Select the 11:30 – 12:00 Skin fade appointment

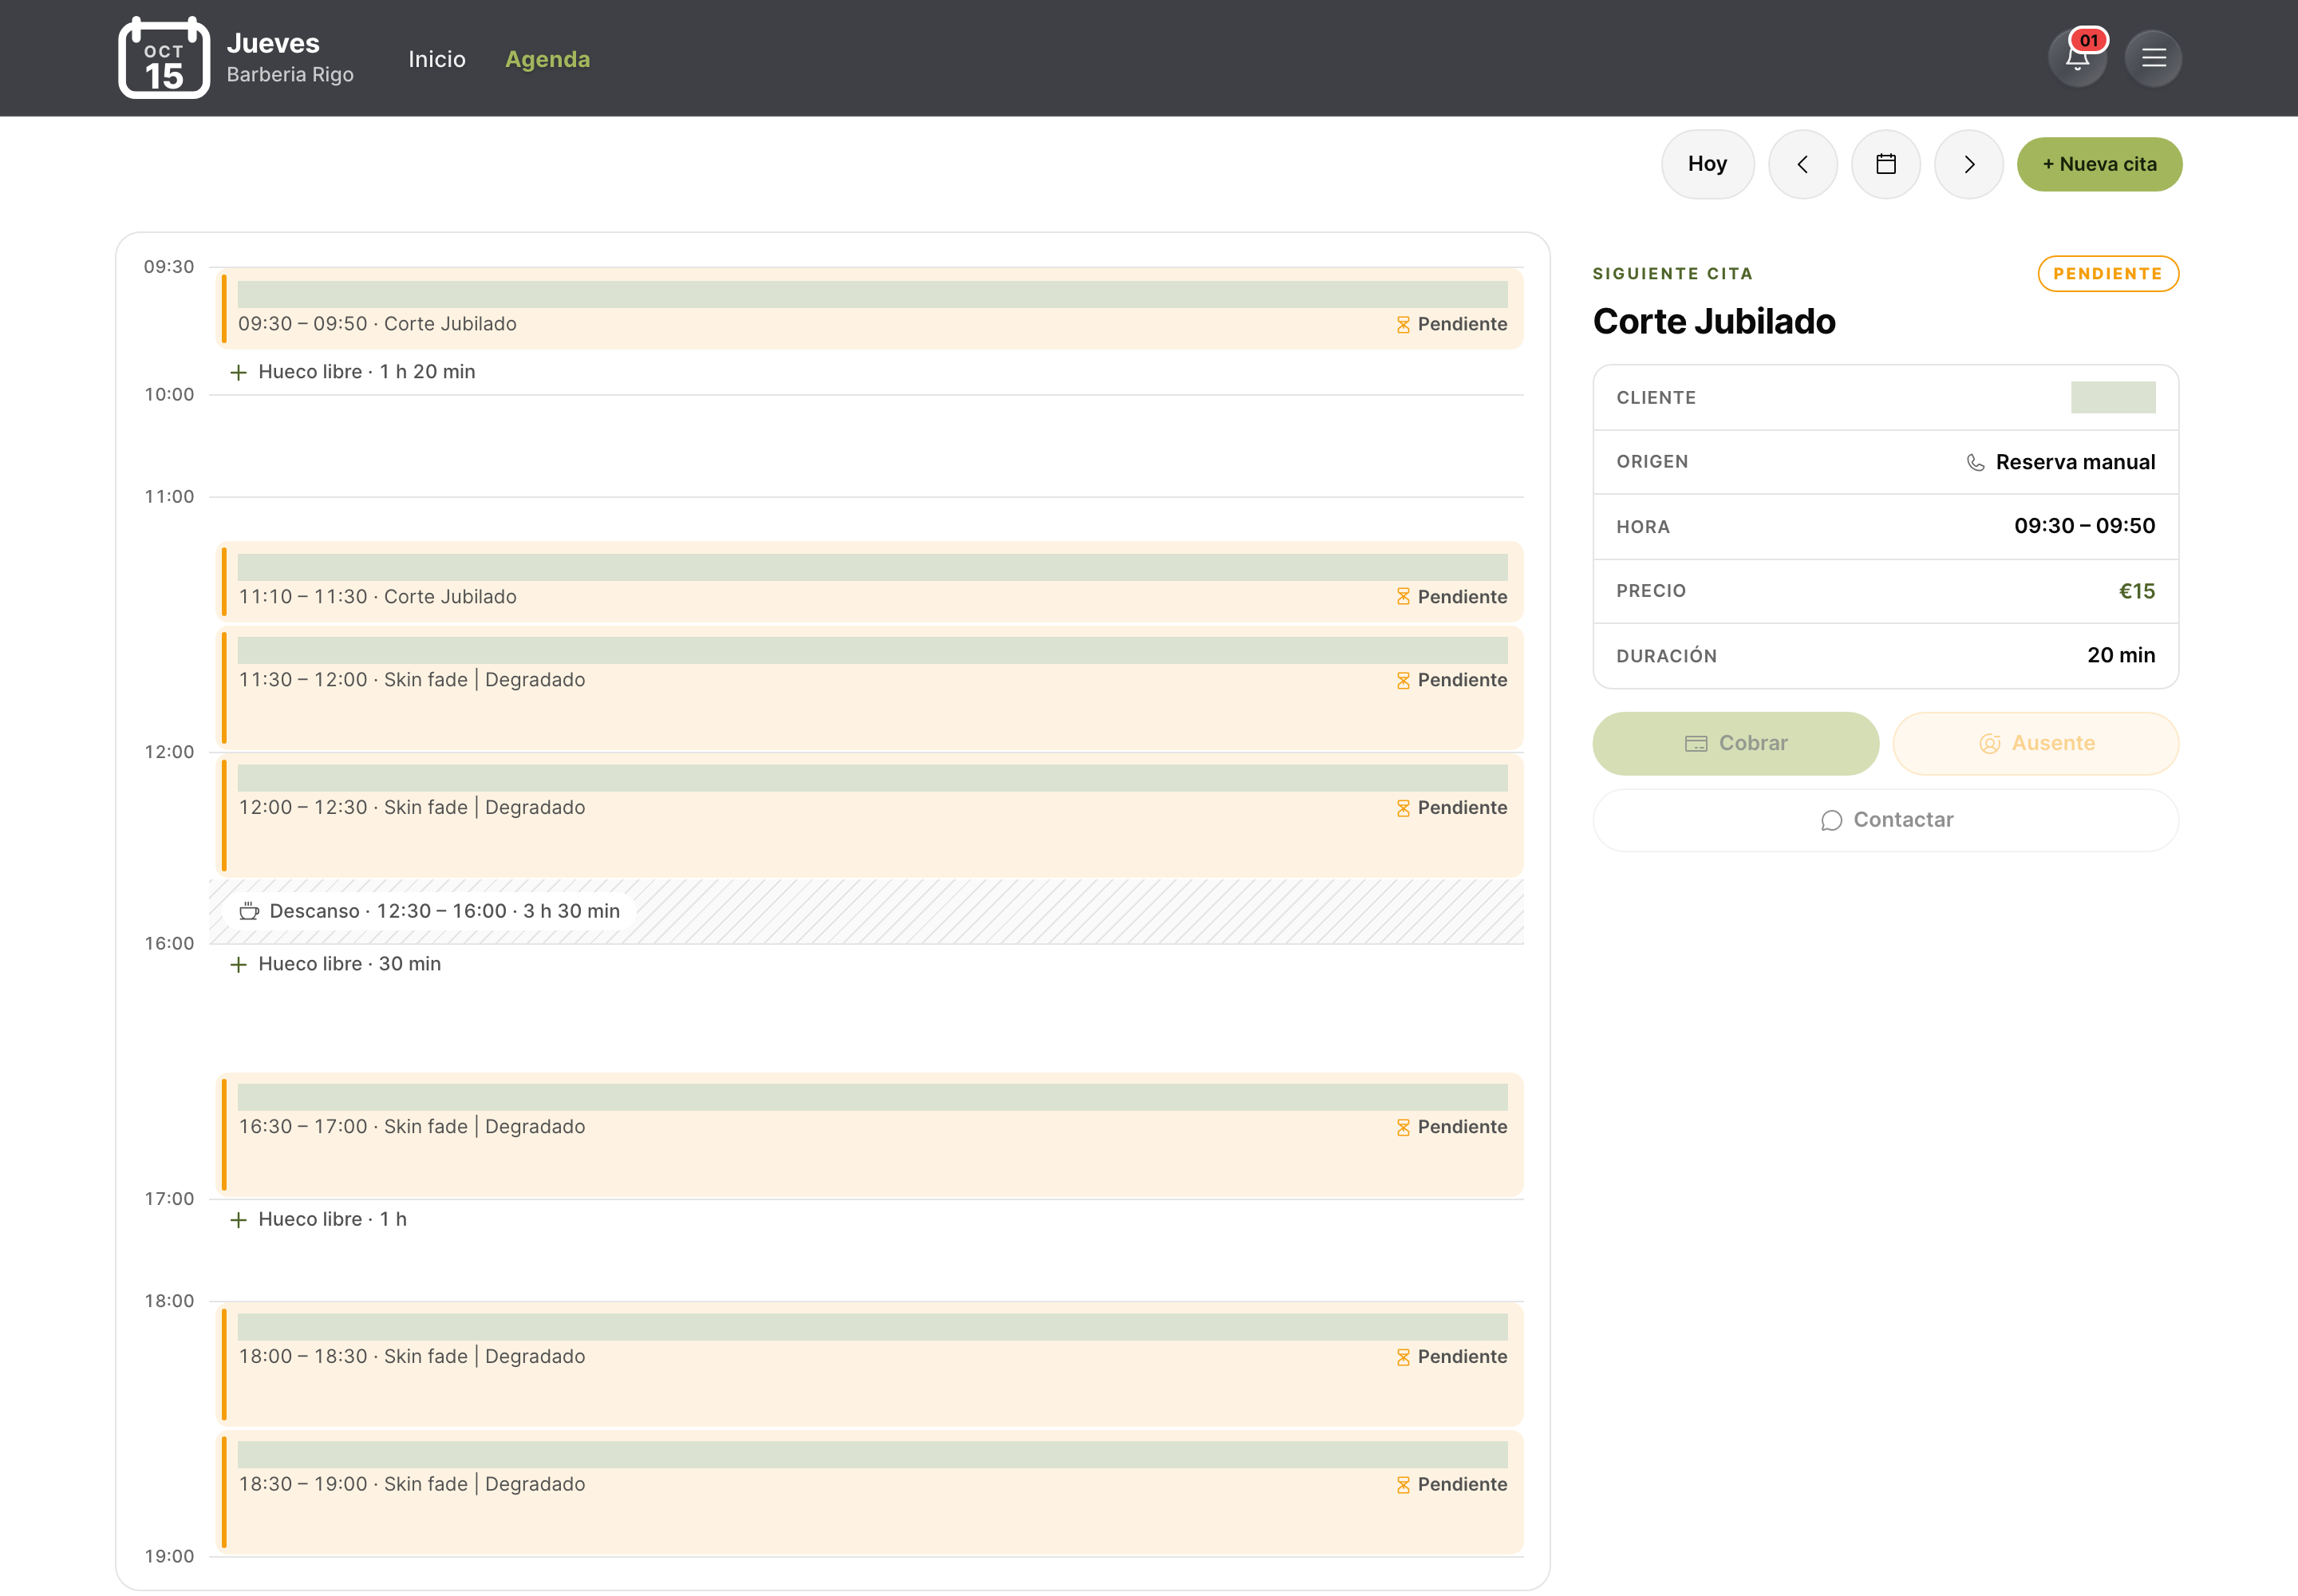tap(870, 688)
